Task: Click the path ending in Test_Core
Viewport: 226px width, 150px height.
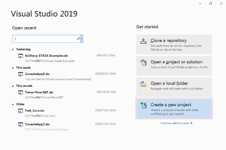Action: (40, 116)
